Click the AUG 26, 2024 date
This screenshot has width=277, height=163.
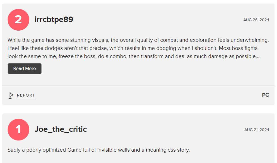256,20
